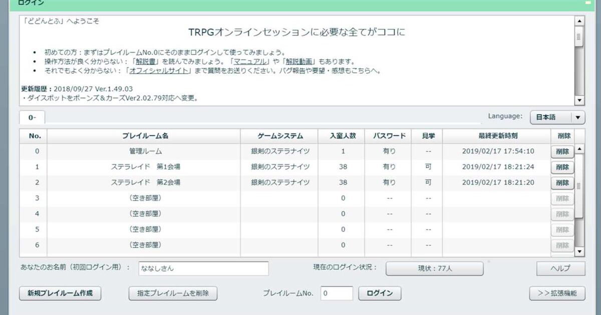Click 新規プレイルーム作成 button
The width and height of the screenshot is (601, 315).
pyautogui.click(x=60, y=293)
